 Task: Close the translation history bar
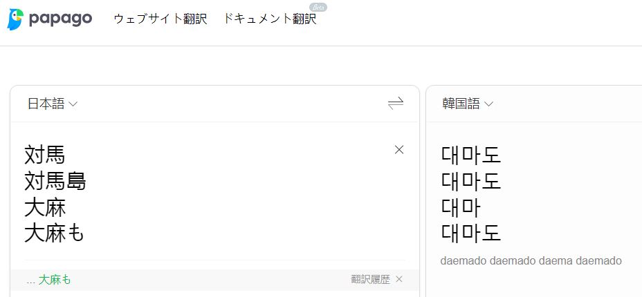(399, 279)
